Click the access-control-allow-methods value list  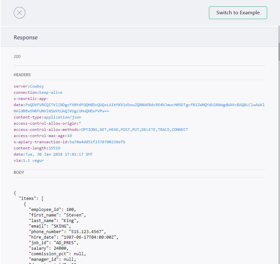134,130
